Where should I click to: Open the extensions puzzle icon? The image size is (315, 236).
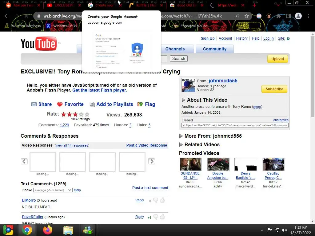(x=278, y=16)
